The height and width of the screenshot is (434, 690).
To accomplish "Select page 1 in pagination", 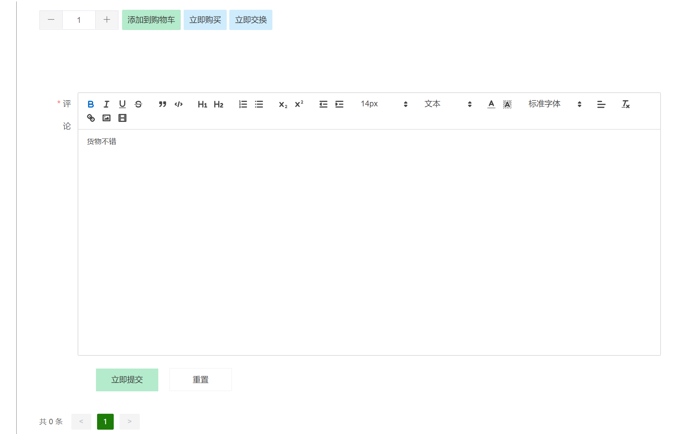I will tap(105, 422).
